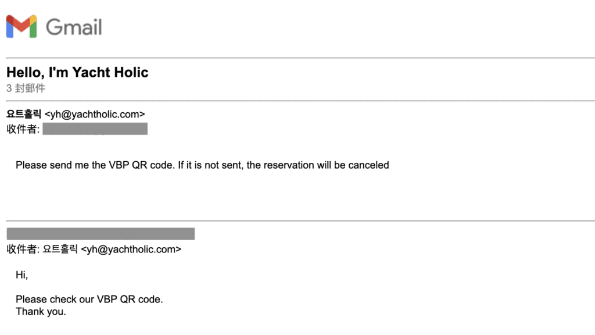Click yh@yachtholic.com address in second message
The image size is (595, 335).
coord(131,250)
